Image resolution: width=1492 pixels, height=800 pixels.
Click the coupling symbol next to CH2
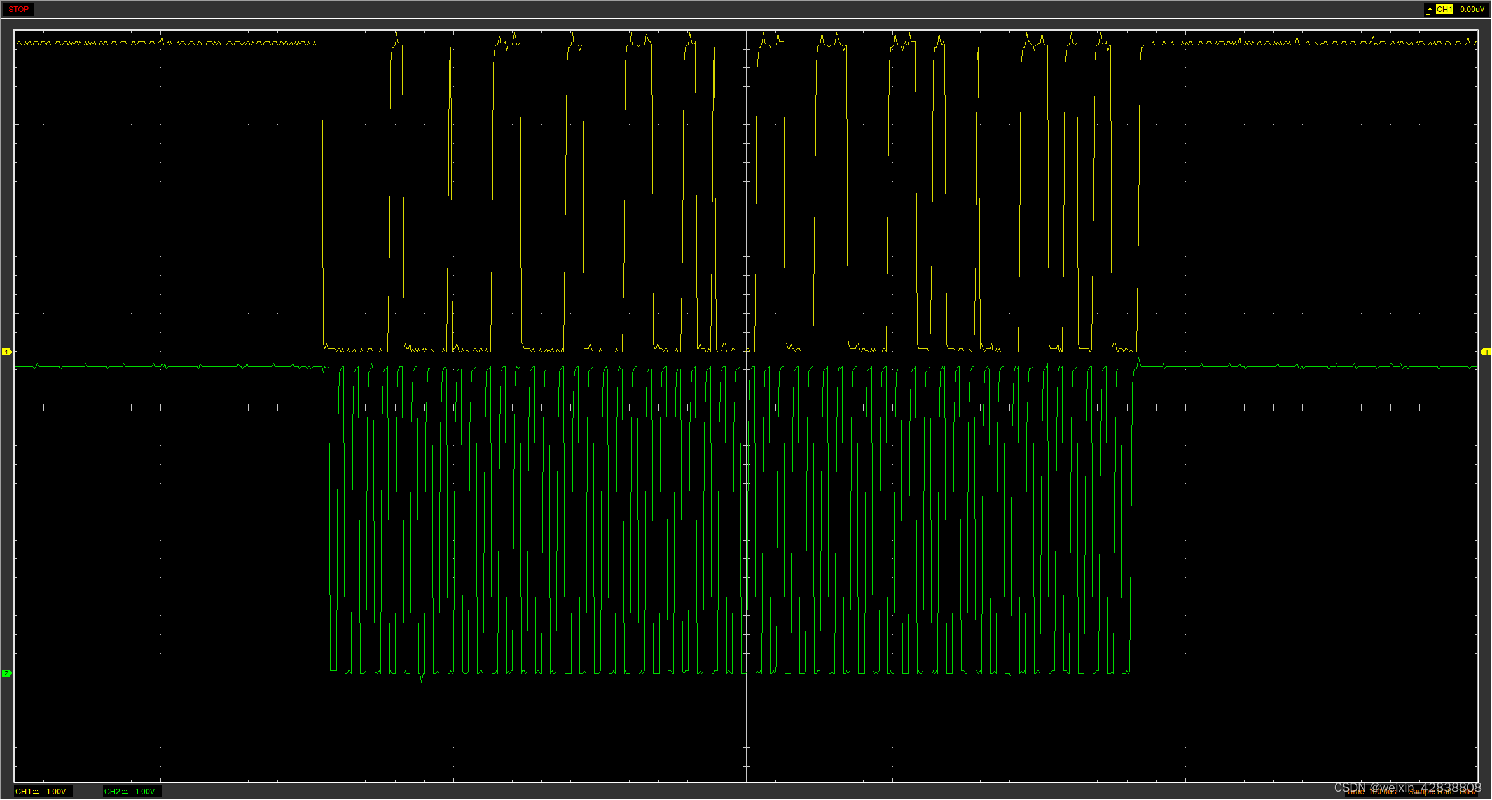tap(126, 791)
